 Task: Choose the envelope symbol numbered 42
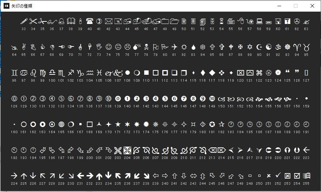[108, 21]
